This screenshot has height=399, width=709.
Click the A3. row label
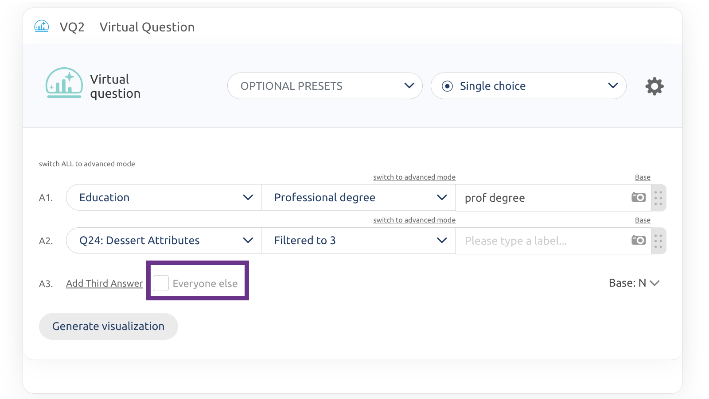point(46,284)
